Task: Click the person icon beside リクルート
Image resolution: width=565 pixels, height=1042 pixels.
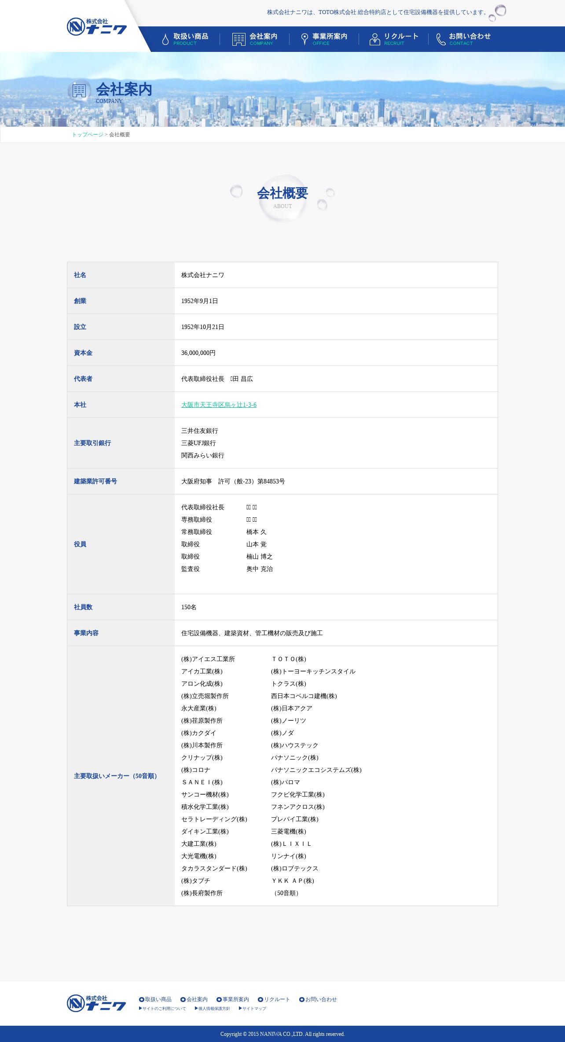Action: tap(375, 39)
